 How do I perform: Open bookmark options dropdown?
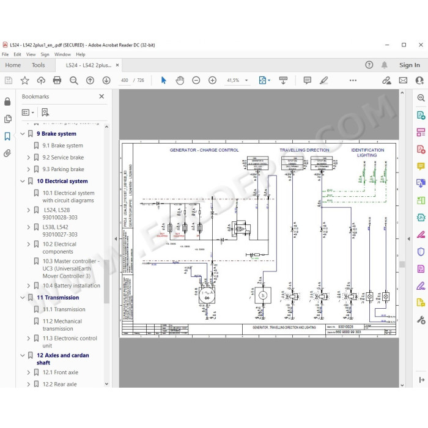(x=28, y=112)
